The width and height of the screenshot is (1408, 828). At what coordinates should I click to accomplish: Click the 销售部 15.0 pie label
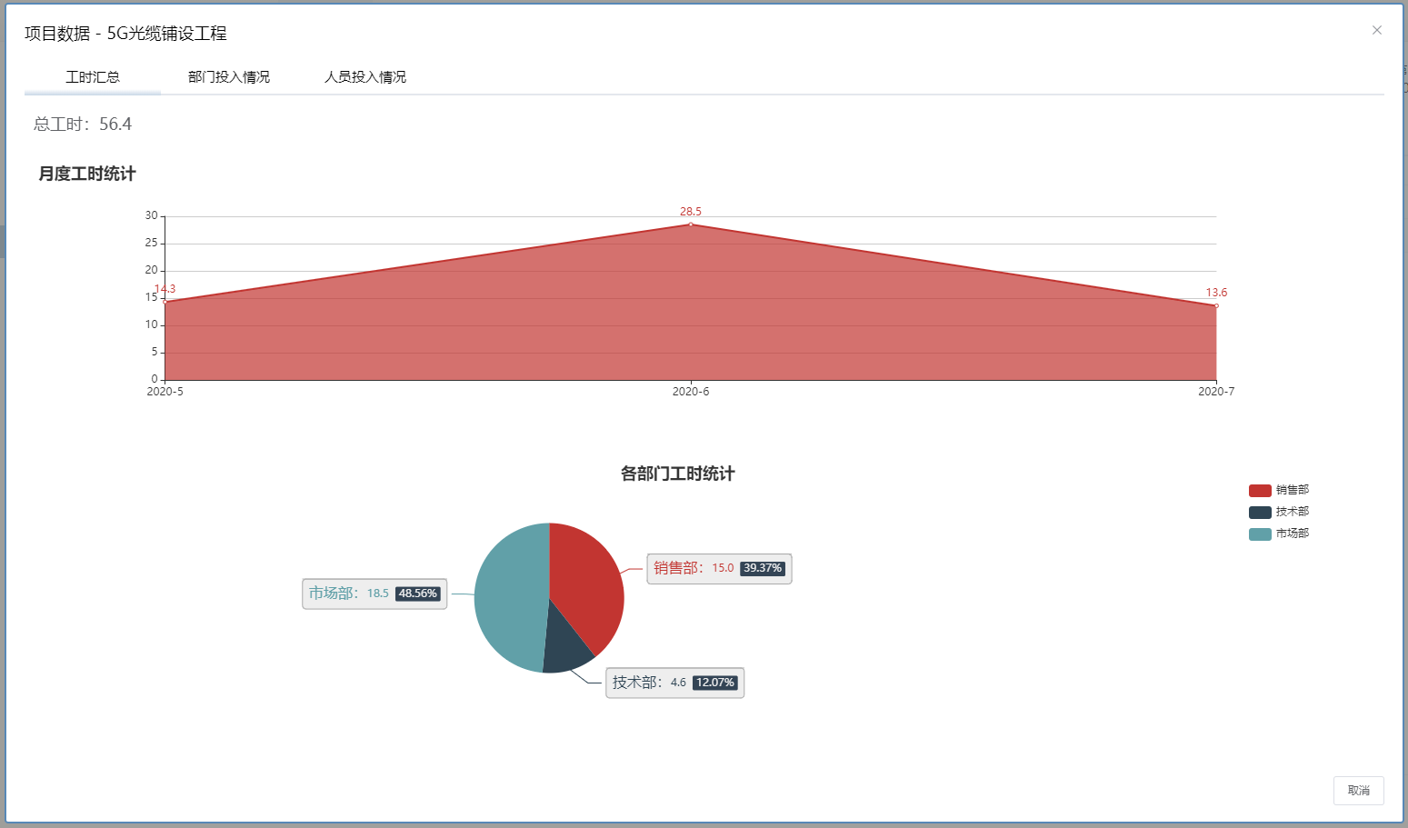coord(719,569)
